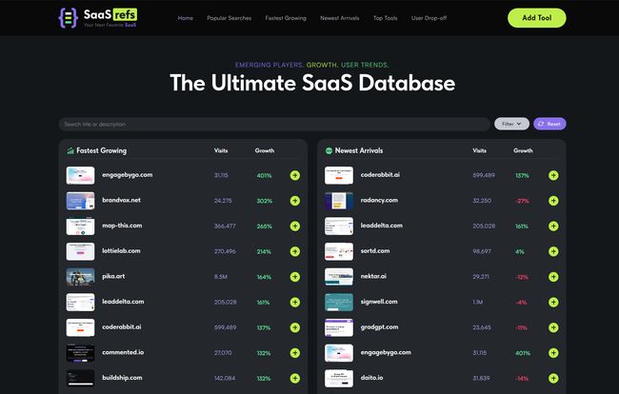Image resolution: width=619 pixels, height=394 pixels.
Task: Click the signwell.com thumbnail
Action: point(339,302)
